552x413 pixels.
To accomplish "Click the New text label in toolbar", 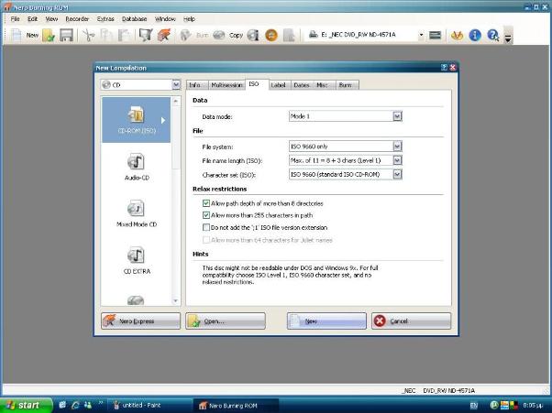I will 32,35.
